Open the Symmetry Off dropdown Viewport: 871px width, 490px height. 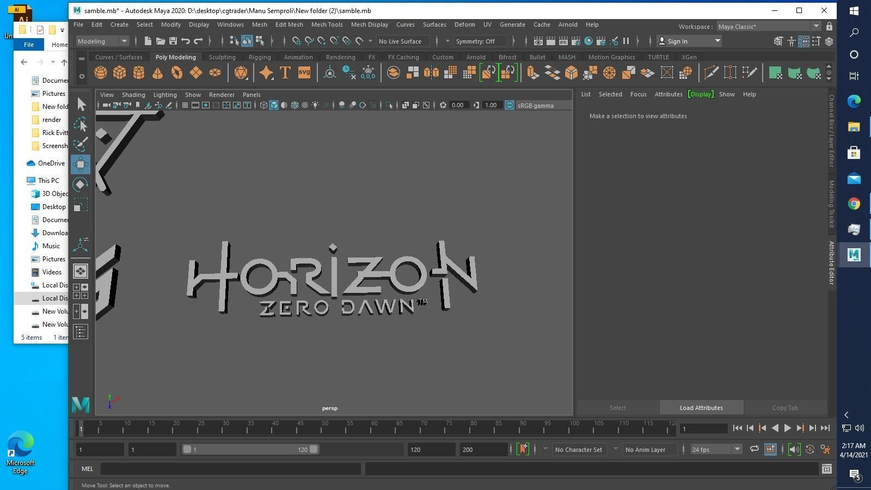click(480, 41)
